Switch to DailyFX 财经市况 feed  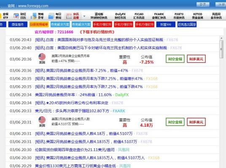tap(120, 16)
